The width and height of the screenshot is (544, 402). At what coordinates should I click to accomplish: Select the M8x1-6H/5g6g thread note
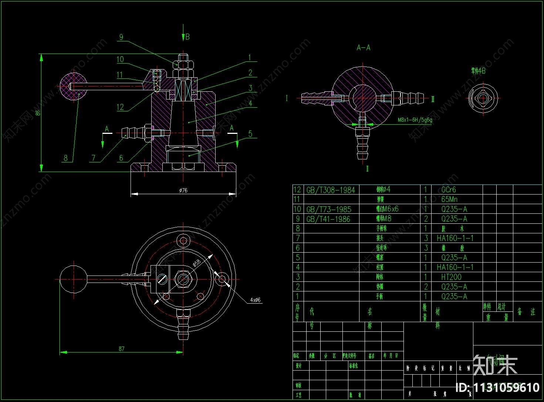(x=414, y=120)
